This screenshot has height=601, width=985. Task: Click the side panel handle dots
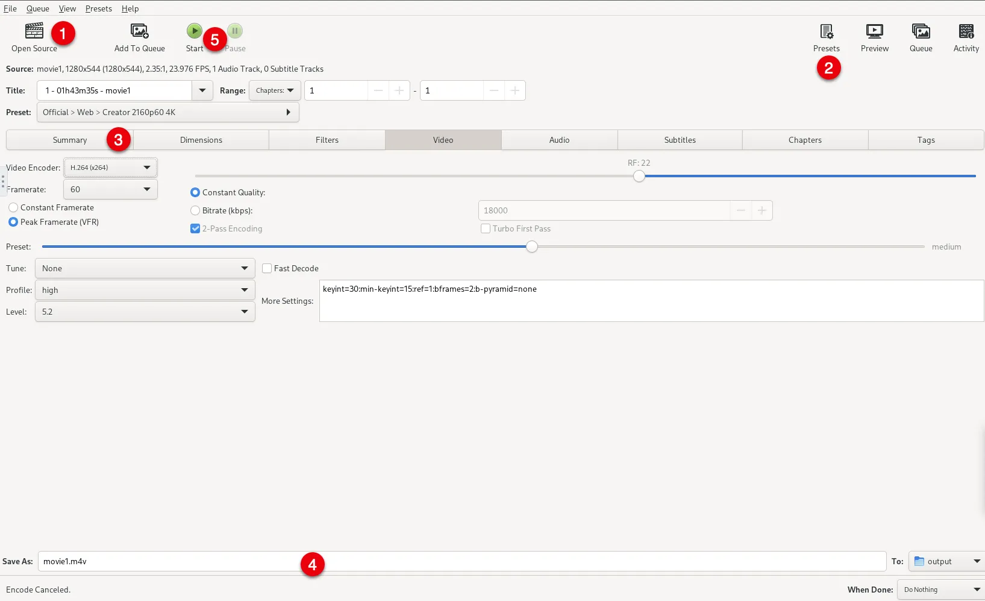(3, 181)
